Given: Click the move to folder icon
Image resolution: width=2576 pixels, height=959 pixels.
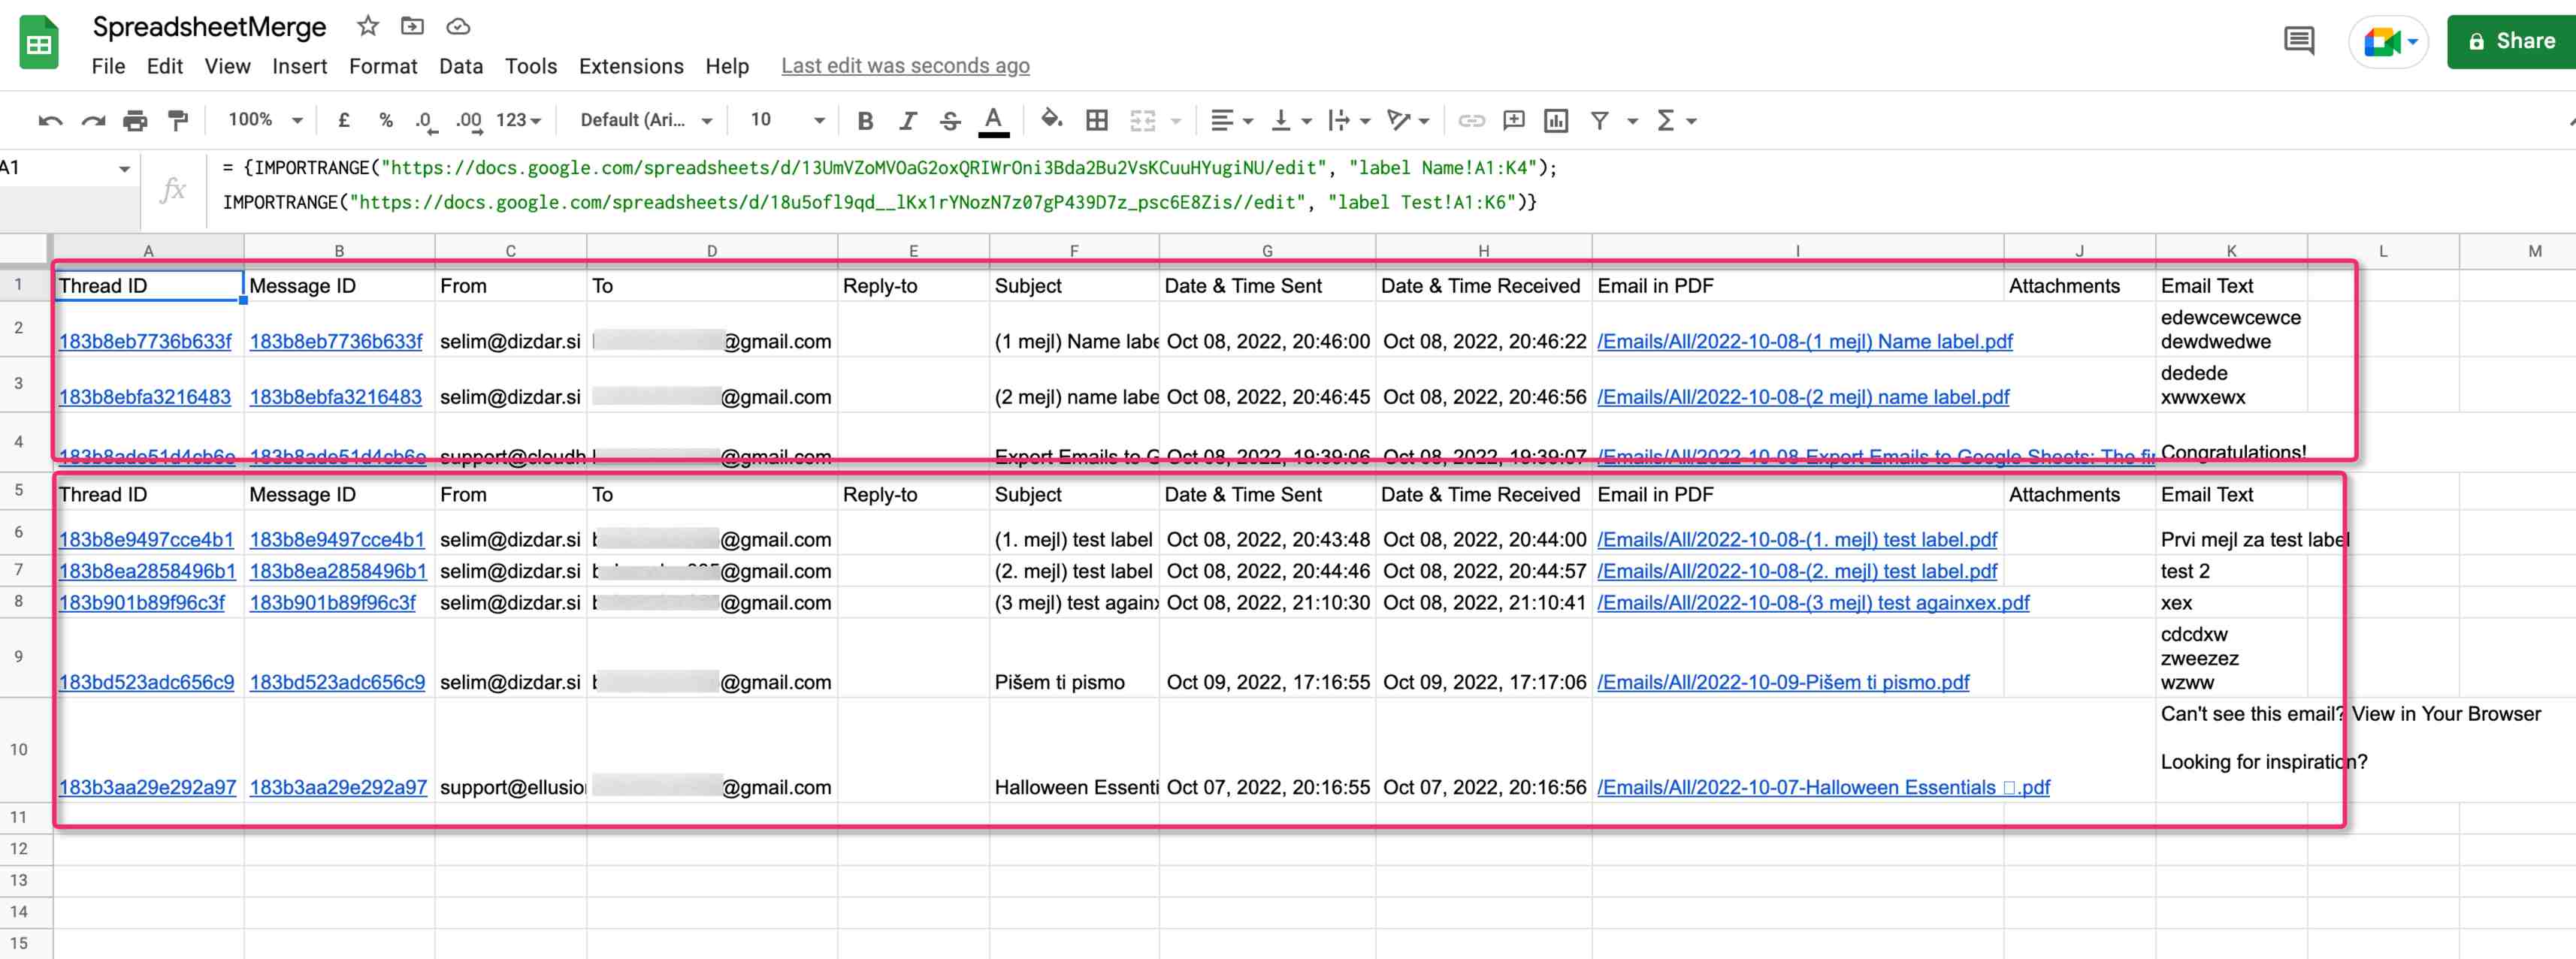Looking at the screenshot, I should coord(412,26).
